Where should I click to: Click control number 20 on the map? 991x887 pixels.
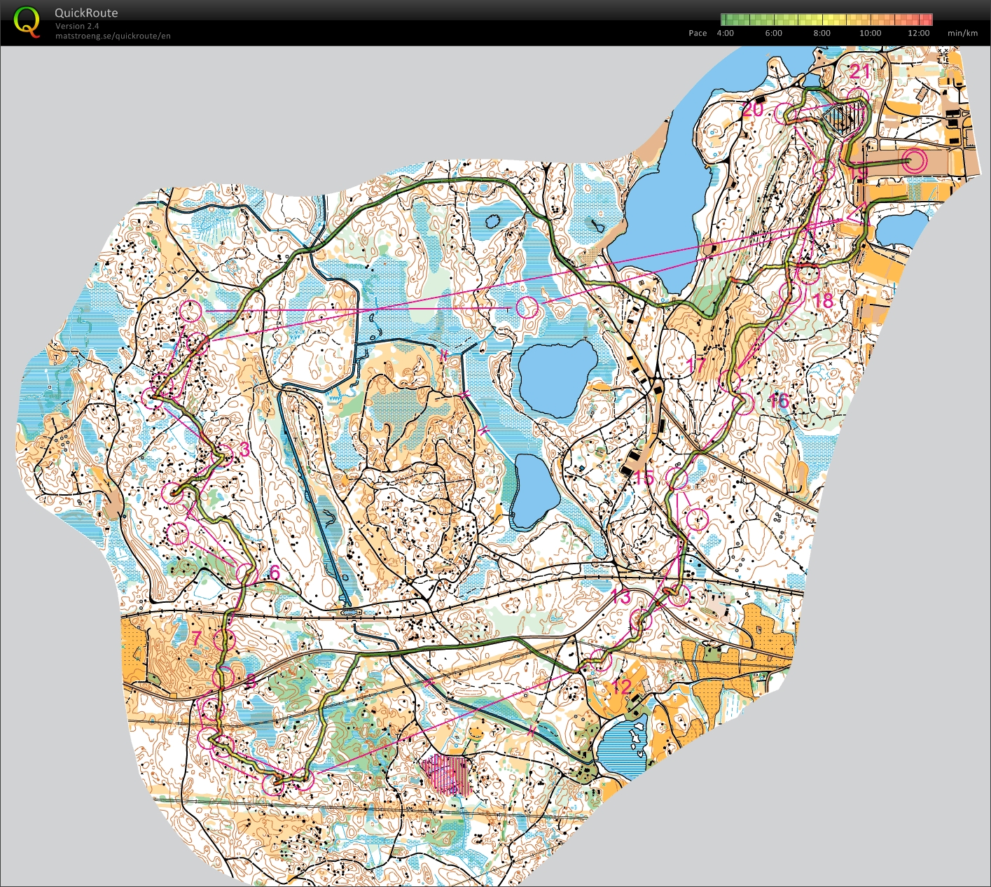click(x=753, y=110)
